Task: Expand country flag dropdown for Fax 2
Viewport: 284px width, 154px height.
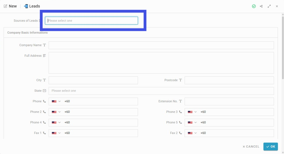Action: point(192,133)
